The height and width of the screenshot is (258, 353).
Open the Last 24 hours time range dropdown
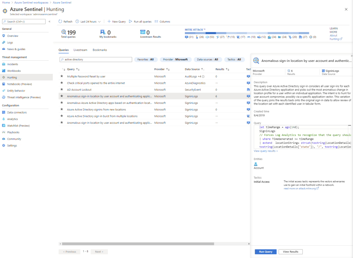coord(88,21)
